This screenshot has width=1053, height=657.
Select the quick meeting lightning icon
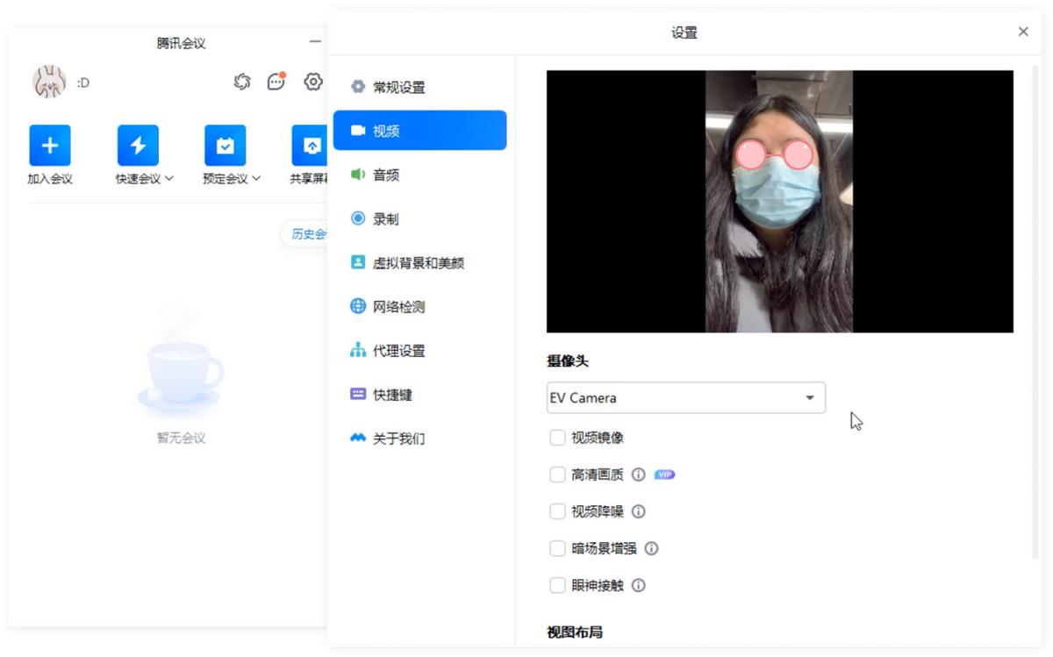pos(136,144)
